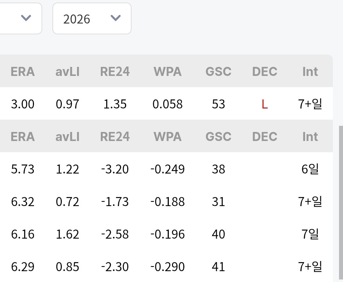Select GSC column in top header
The width and height of the screenshot is (343, 282).
pos(218,72)
